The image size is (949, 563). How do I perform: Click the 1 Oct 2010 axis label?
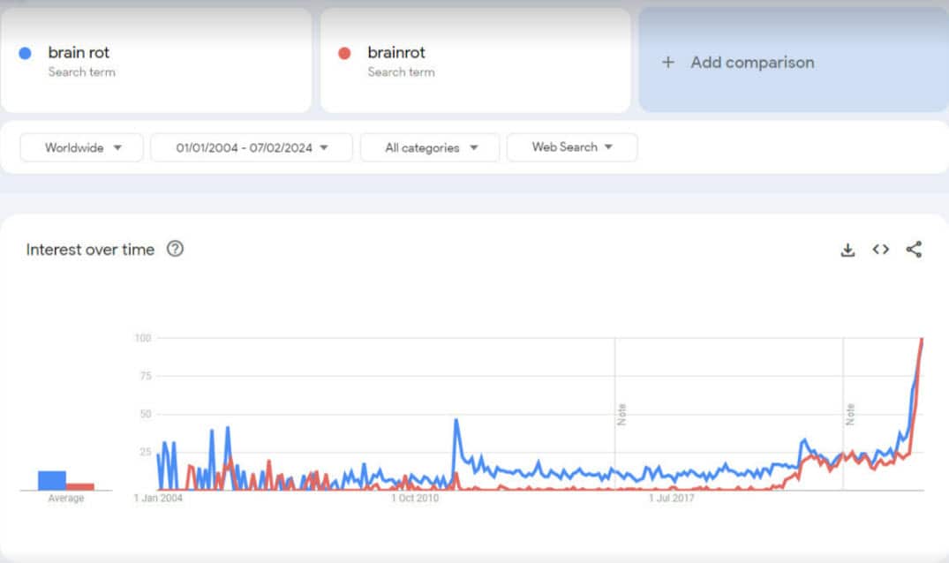tap(414, 498)
